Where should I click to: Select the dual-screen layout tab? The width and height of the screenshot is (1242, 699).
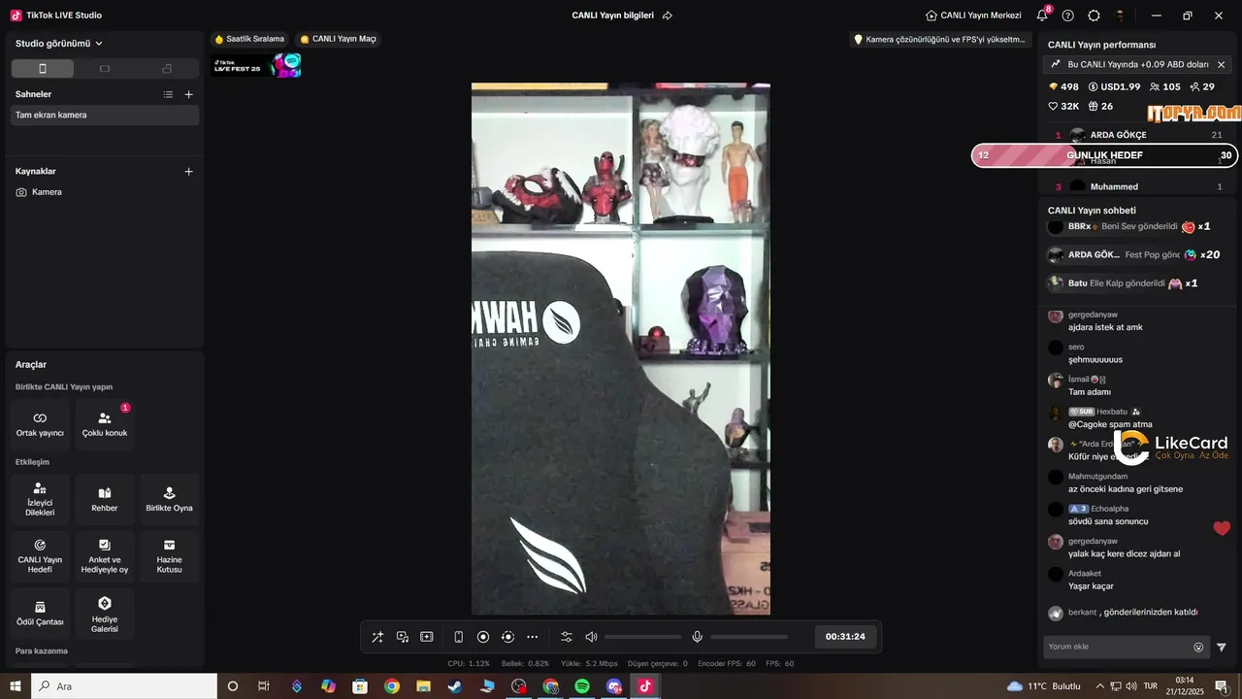(167, 69)
